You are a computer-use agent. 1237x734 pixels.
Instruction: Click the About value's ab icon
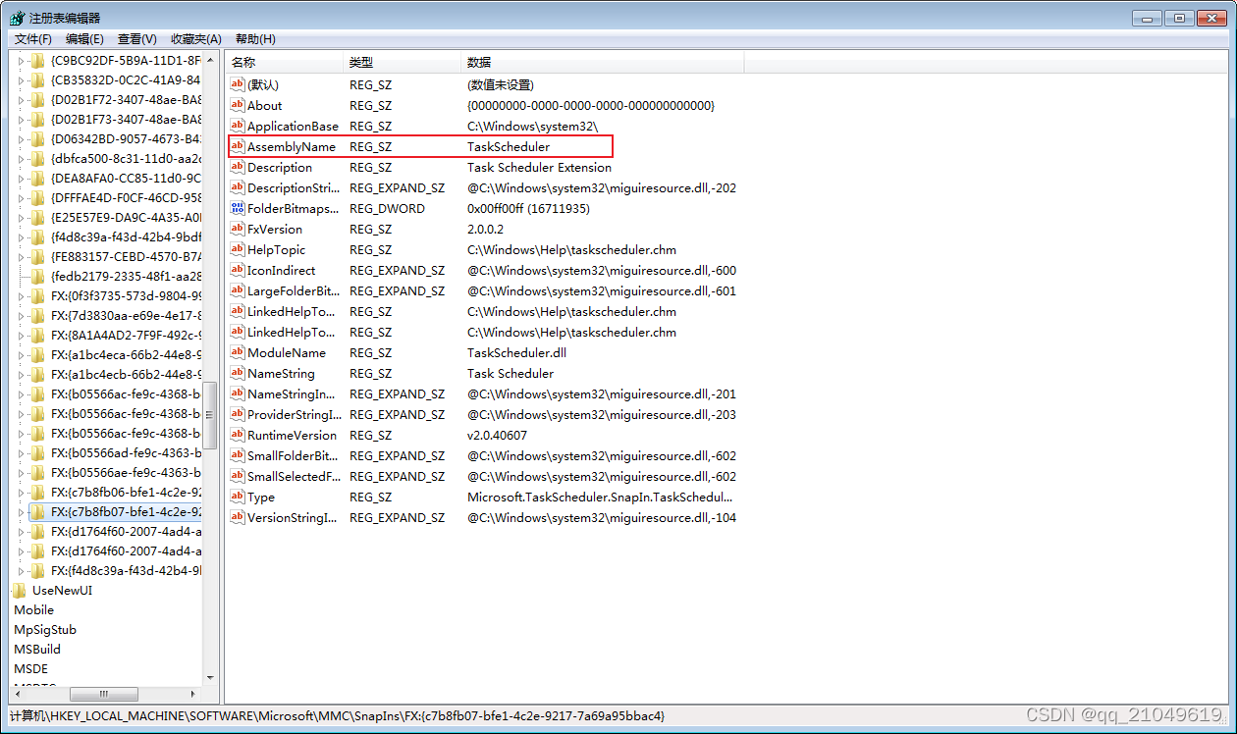pyautogui.click(x=237, y=105)
